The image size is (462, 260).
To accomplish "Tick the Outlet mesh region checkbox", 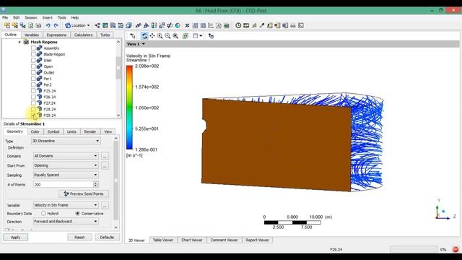I will 33,72.
